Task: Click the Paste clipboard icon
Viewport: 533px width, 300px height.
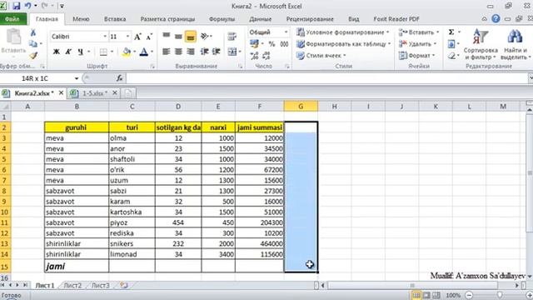Action: tap(13, 37)
